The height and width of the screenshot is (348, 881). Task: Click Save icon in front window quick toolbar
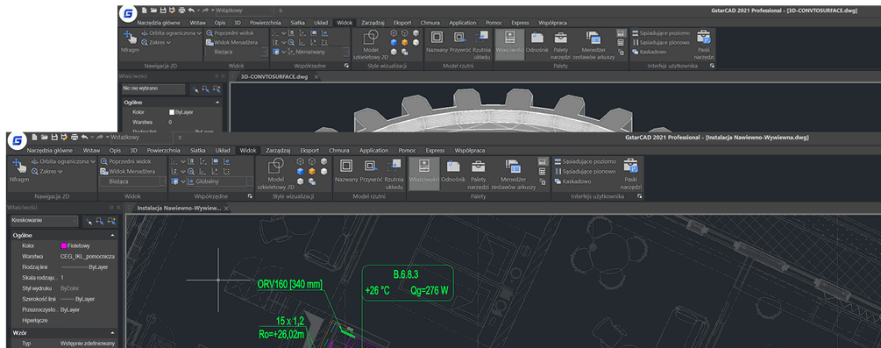(x=54, y=137)
